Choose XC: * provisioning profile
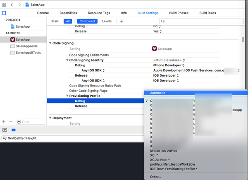This screenshot has height=180, width=248. click(196, 155)
